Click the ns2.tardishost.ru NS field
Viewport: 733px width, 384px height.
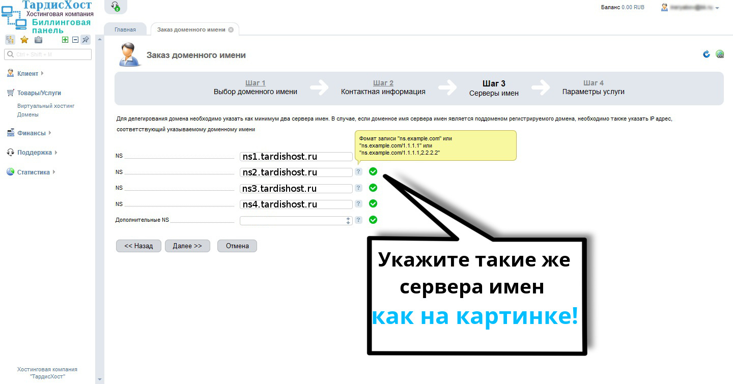coord(296,172)
